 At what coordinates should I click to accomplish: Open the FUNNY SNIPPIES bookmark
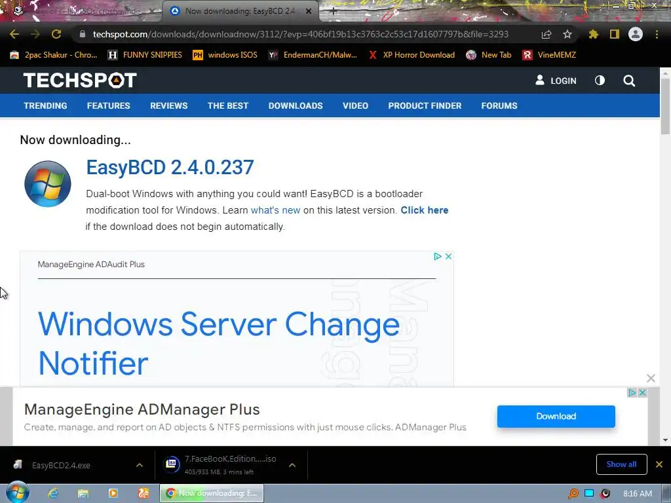[x=145, y=55]
